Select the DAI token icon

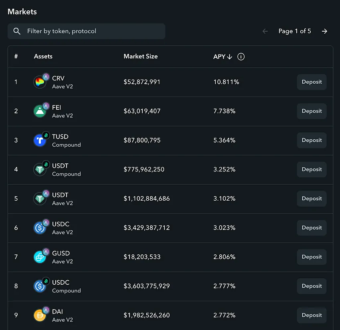pyautogui.click(x=40, y=315)
